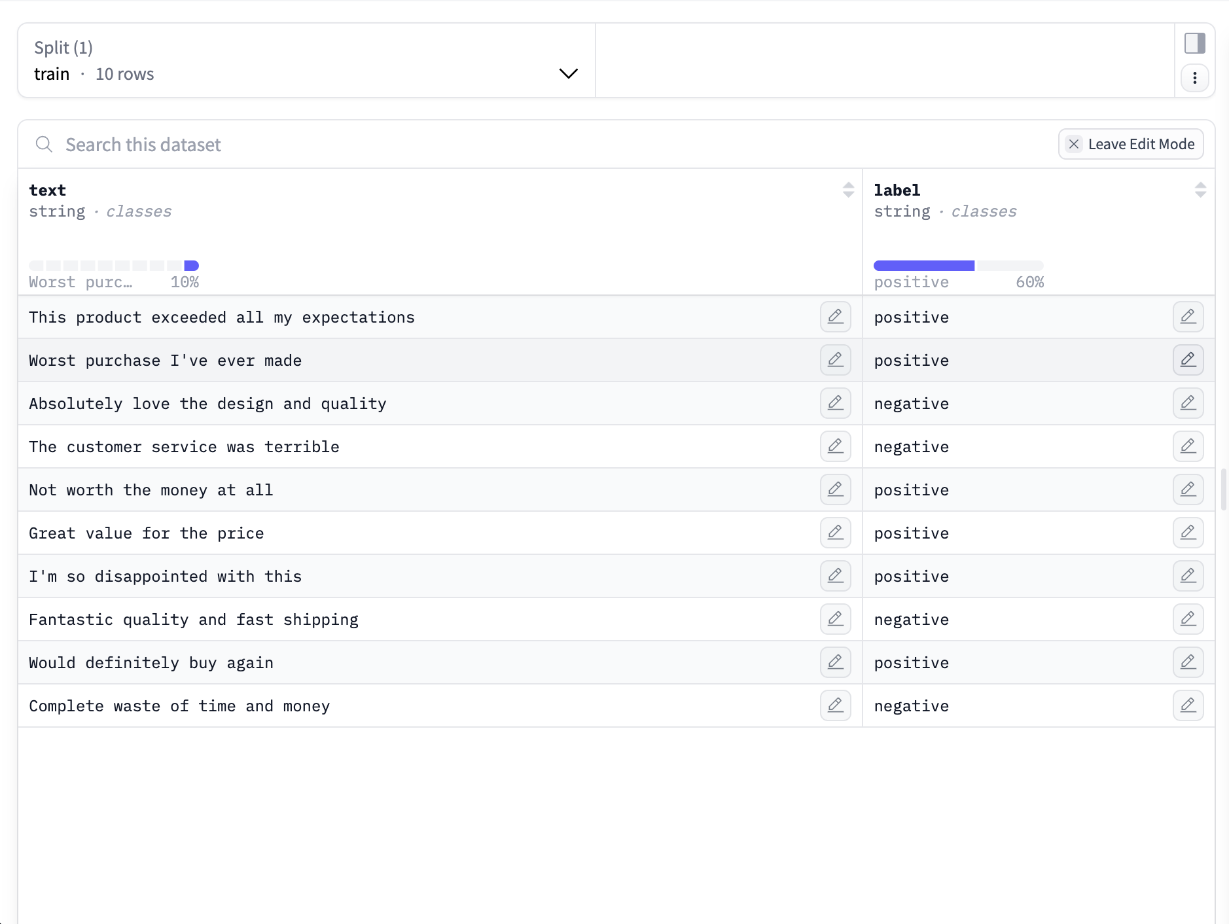Edit the text of "Great value for the price"
The image size is (1229, 924).
pyautogui.click(x=835, y=533)
